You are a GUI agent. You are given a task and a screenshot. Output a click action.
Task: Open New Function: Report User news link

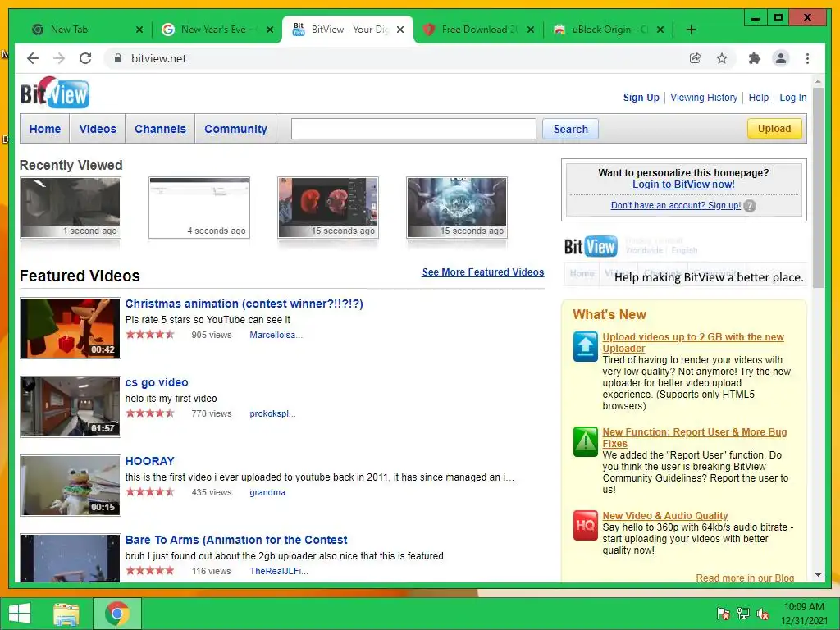695,438
